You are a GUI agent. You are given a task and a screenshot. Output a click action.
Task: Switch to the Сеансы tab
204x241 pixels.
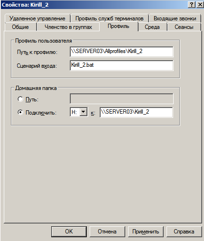[184, 27]
